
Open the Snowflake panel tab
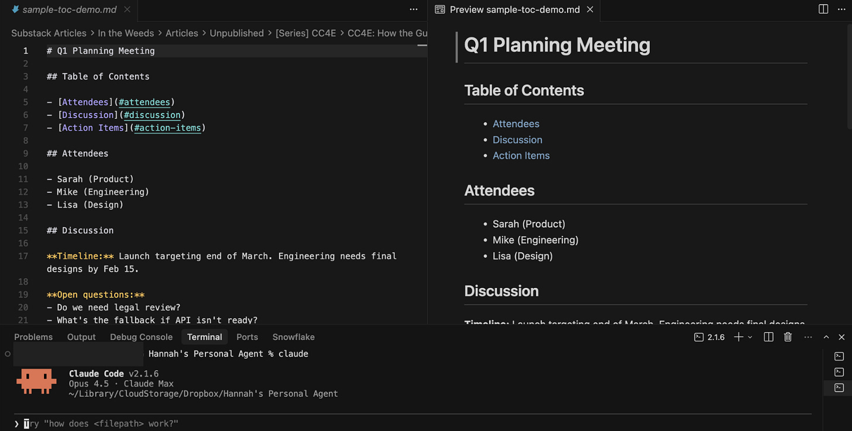pyautogui.click(x=293, y=337)
